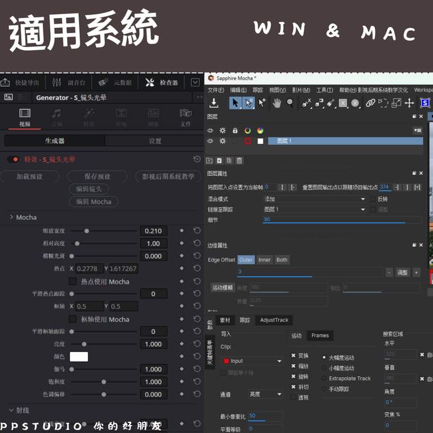
Task: Choose the hand pan tool in Mocha
Action: point(277,103)
